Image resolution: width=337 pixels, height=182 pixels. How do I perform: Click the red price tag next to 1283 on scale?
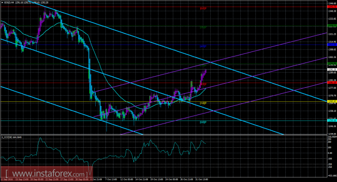(331, 83)
